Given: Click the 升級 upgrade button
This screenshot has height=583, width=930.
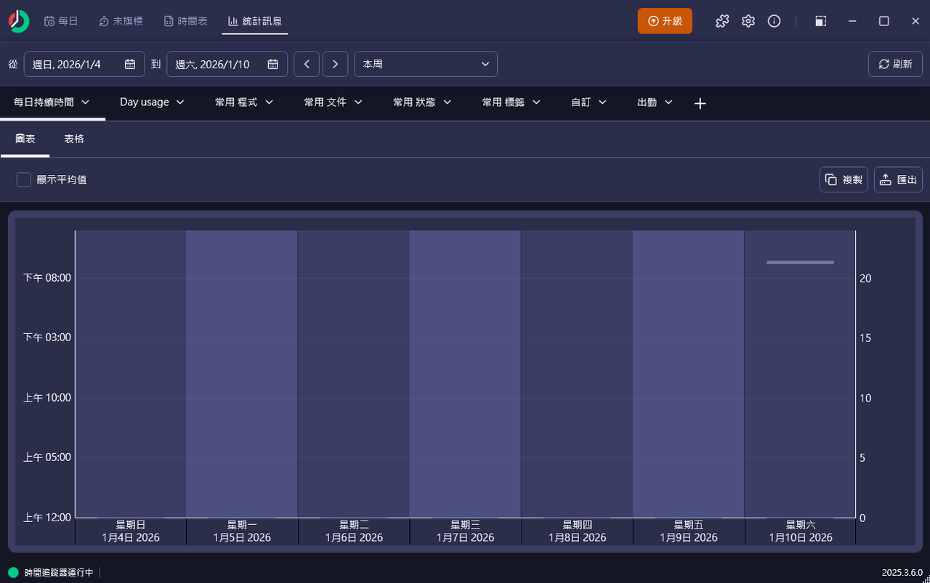Looking at the screenshot, I should pyautogui.click(x=664, y=21).
